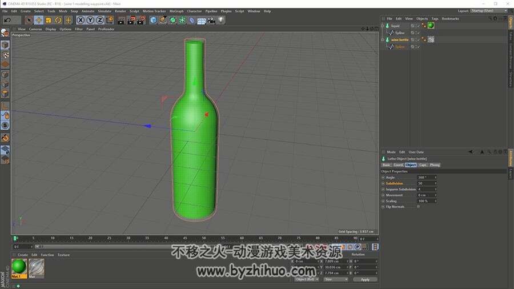Screen dimensions: 514x289
Task: Click the Apply button in coordinates
Action: coord(365,279)
